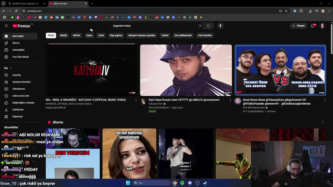
Task: Open the notifications bell
Action: click(313, 26)
